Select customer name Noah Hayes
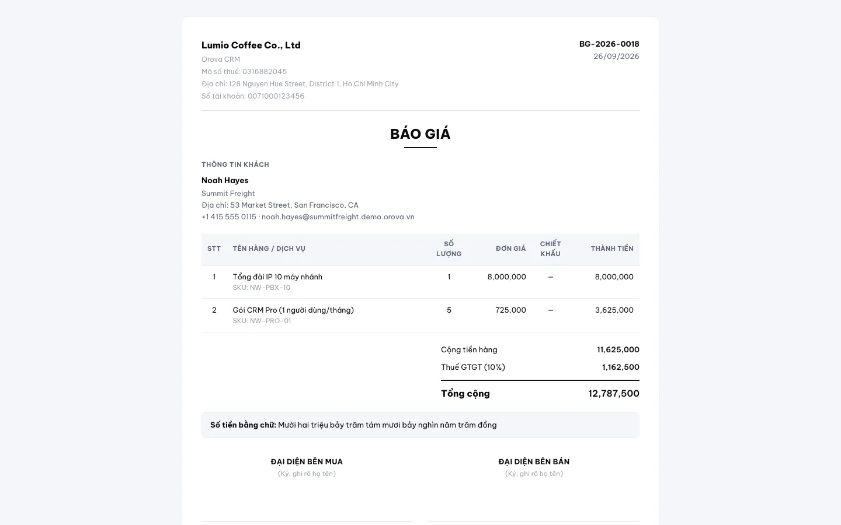The height and width of the screenshot is (525, 841). 225,180
